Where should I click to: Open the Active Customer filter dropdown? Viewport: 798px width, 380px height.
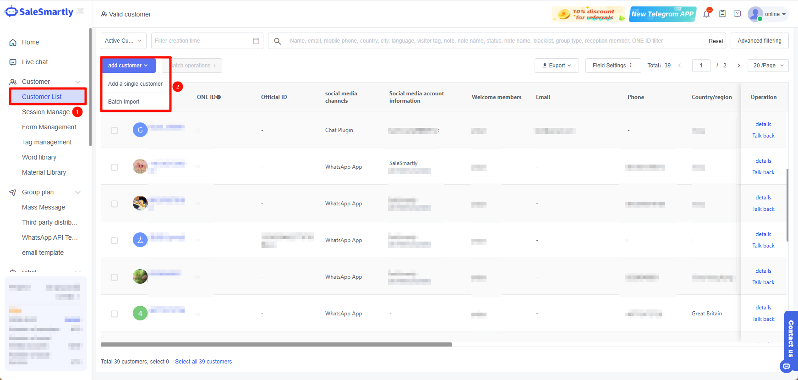coord(123,41)
